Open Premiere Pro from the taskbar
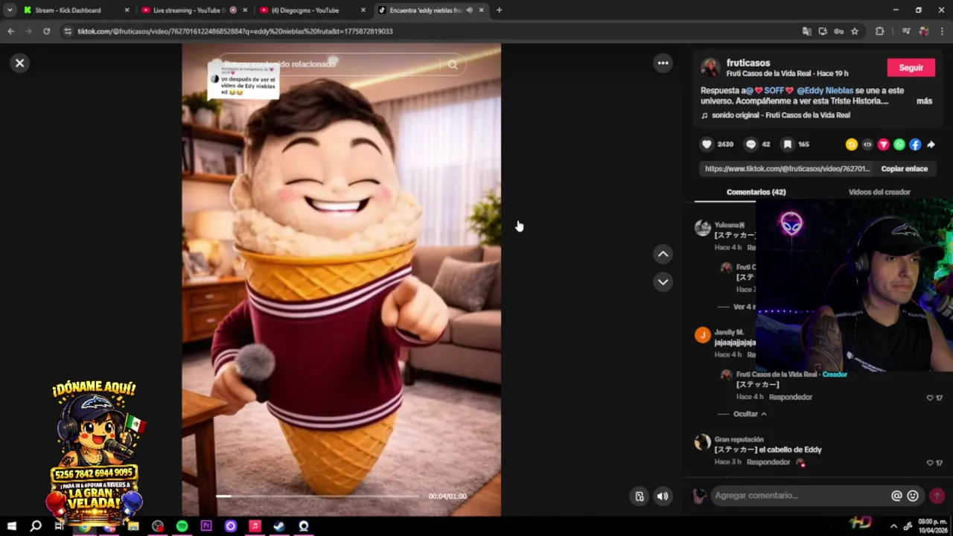The height and width of the screenshot is (536, 953). [206, 526]
